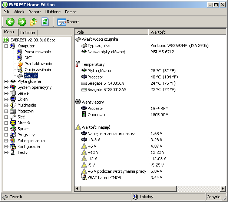228x202 pixels.
Task: Click the Testy hourglass icon
Action: click(x=13, y=152)
